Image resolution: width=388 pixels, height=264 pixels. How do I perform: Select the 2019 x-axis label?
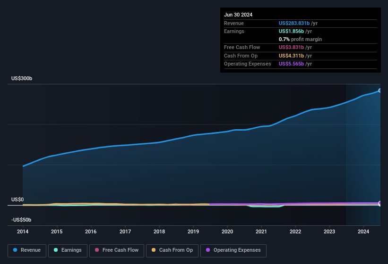point(193,231)
